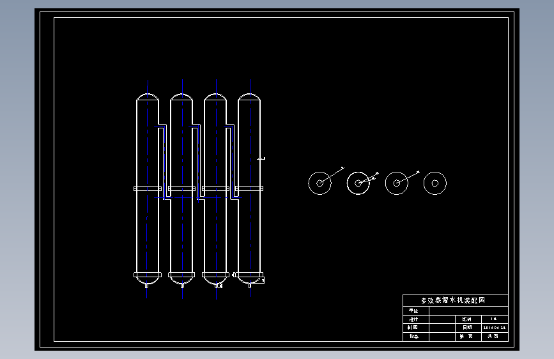The height and width of the screenshot is (359, 554).
Task: Click the empty value cell beside 设计
Action: 442,319
